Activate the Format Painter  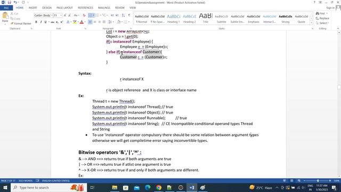(21, 23)
